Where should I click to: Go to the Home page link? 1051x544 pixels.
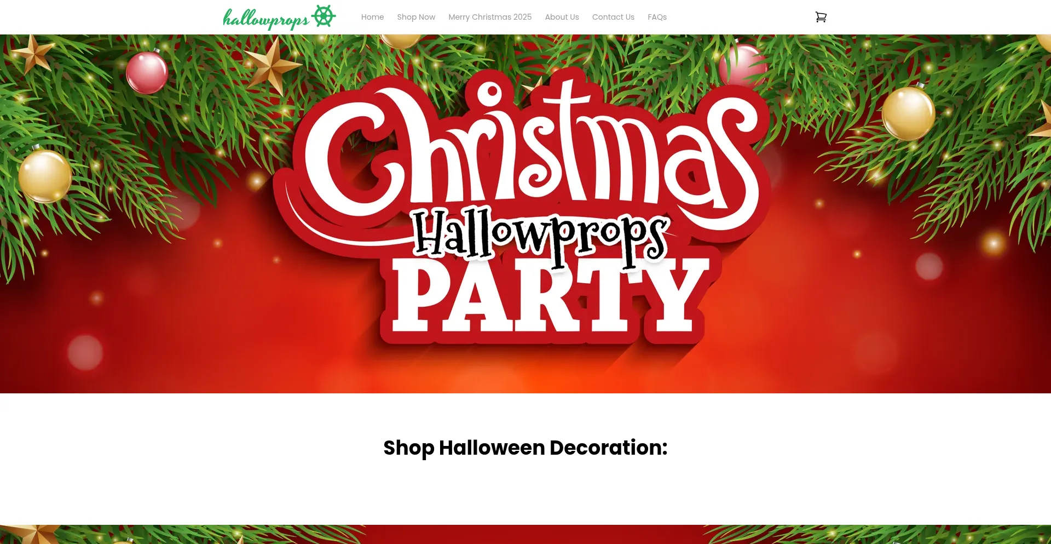click(372, 17)
